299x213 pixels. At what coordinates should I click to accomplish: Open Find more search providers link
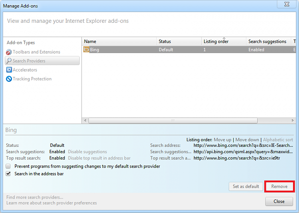35,197
